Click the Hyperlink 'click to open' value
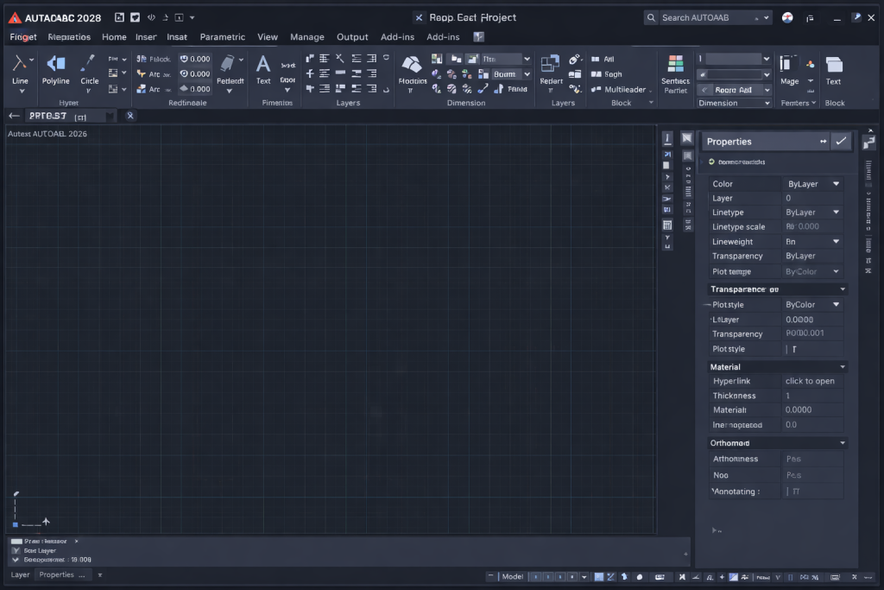 pyautogui.click(x=810, y=381)
